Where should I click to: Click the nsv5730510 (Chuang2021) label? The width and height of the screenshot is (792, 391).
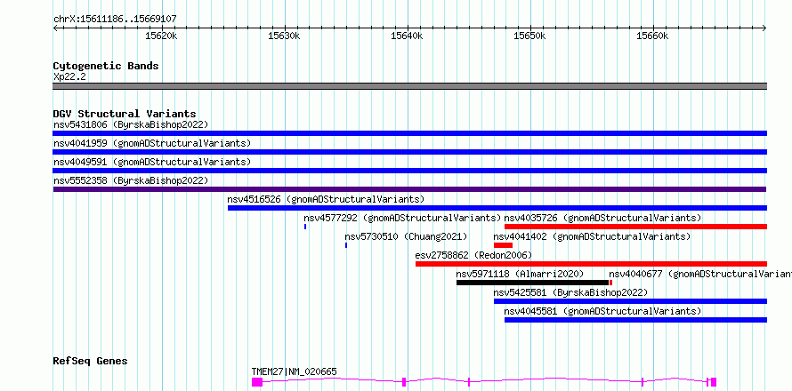click(406, 236)
